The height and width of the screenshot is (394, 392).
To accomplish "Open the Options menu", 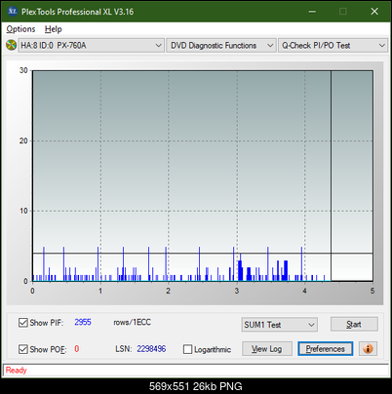I will (20, 29).
